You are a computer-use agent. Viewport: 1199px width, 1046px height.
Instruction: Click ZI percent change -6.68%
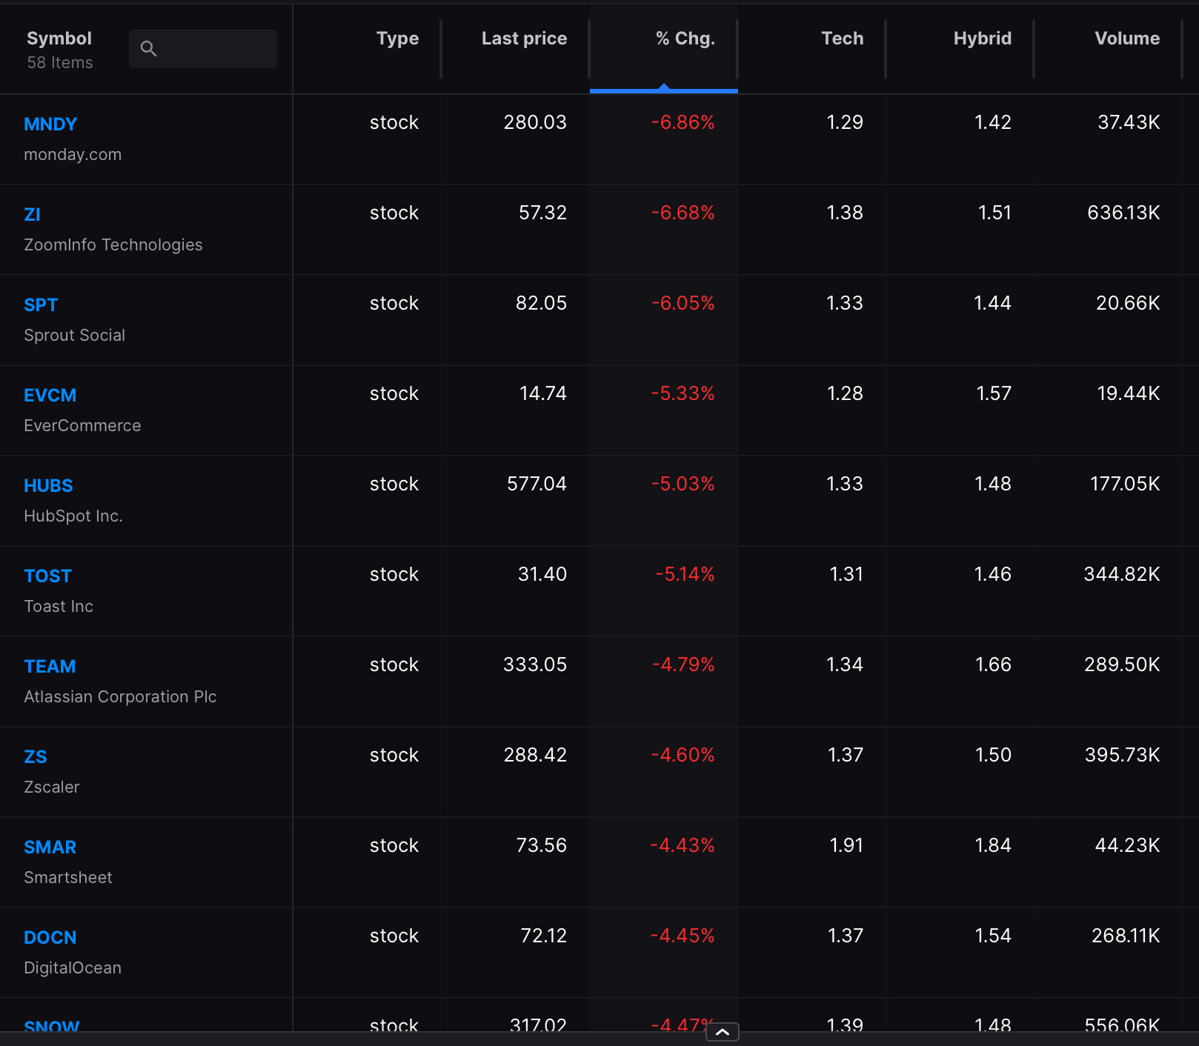pyautogui.click(x=682, y=213)
